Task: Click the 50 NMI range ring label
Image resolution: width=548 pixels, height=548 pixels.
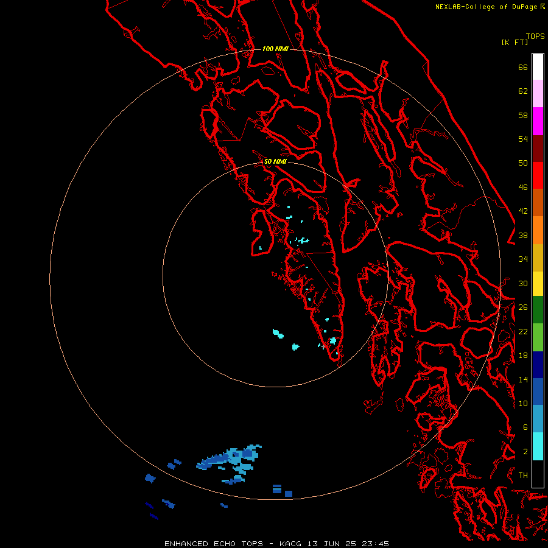Action: (275, 161)
